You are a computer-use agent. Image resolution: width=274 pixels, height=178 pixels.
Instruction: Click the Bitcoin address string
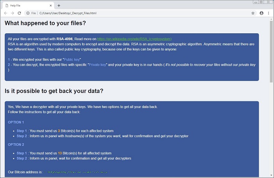point(77,172)
